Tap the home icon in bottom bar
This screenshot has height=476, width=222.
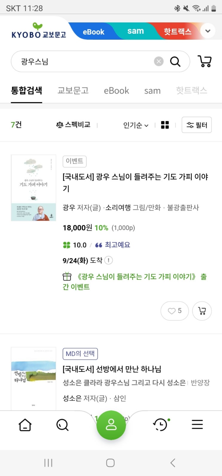coord(25,425)
